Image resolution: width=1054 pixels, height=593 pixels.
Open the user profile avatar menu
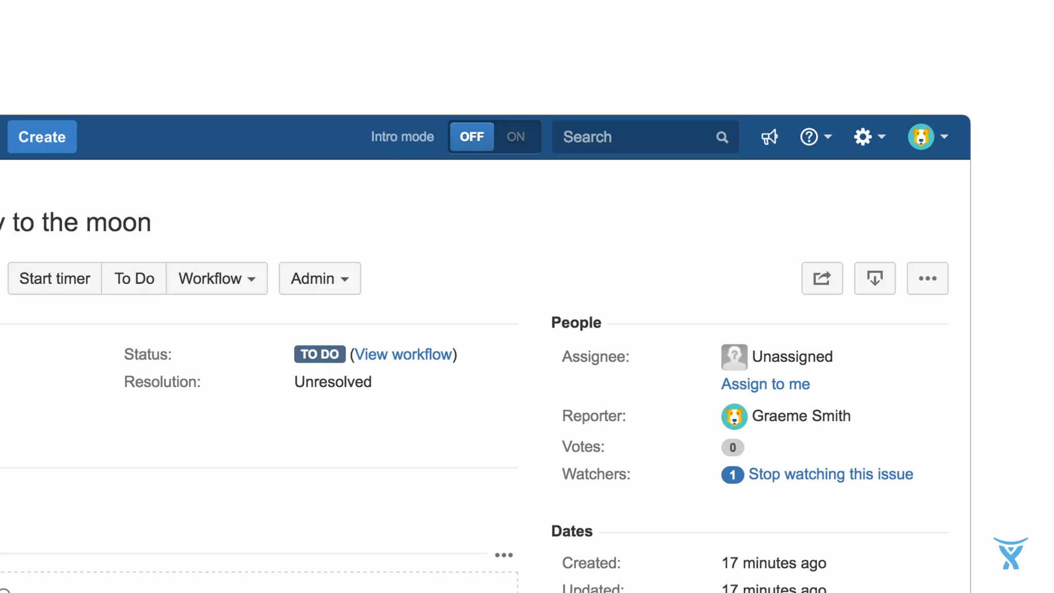coord(927,137)
